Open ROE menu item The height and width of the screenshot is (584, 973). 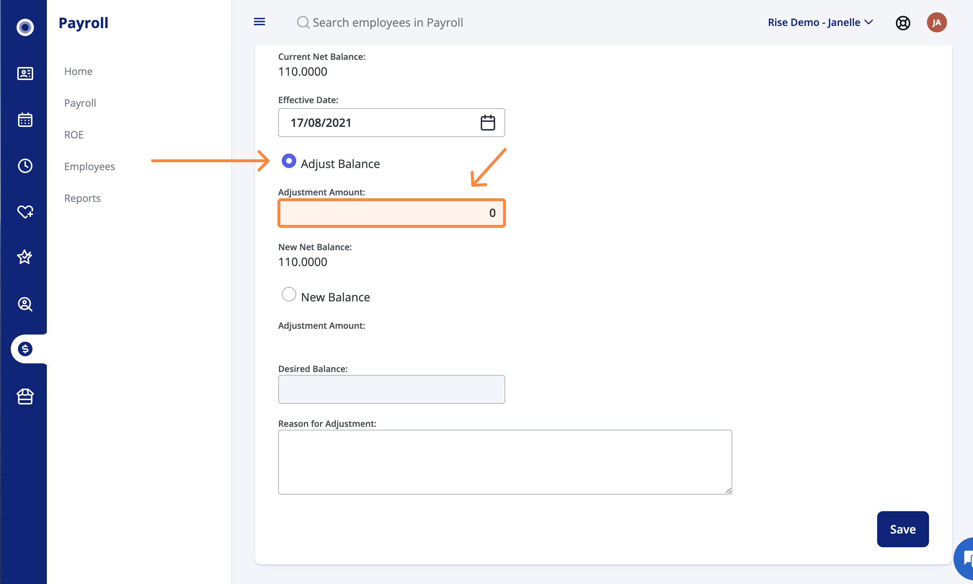coord(74,134)
